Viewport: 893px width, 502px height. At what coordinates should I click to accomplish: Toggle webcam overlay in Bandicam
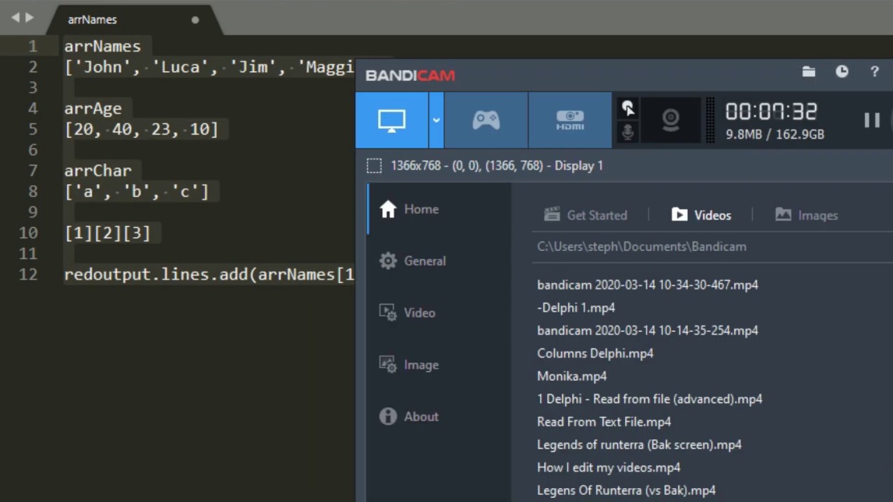coord(670,120)
